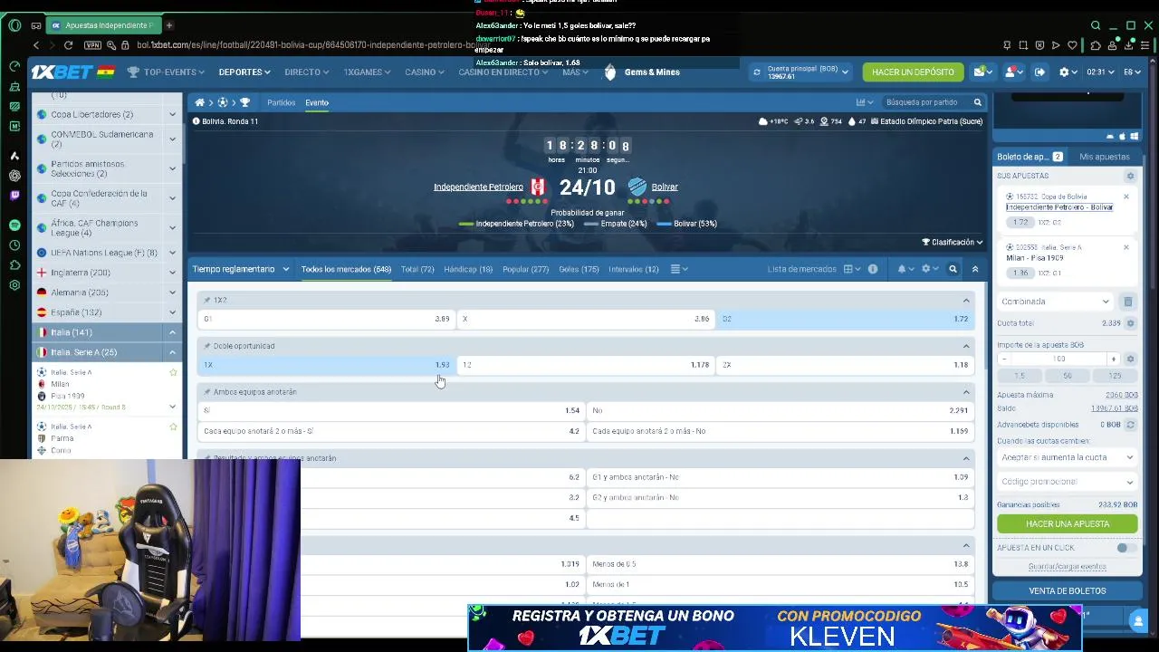
Task: Refresh the Cuenta principal balance
Action: click(x=758, y=72)
